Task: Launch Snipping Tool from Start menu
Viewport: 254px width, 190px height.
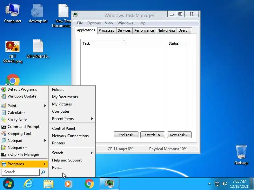Action: pos(24,133)
